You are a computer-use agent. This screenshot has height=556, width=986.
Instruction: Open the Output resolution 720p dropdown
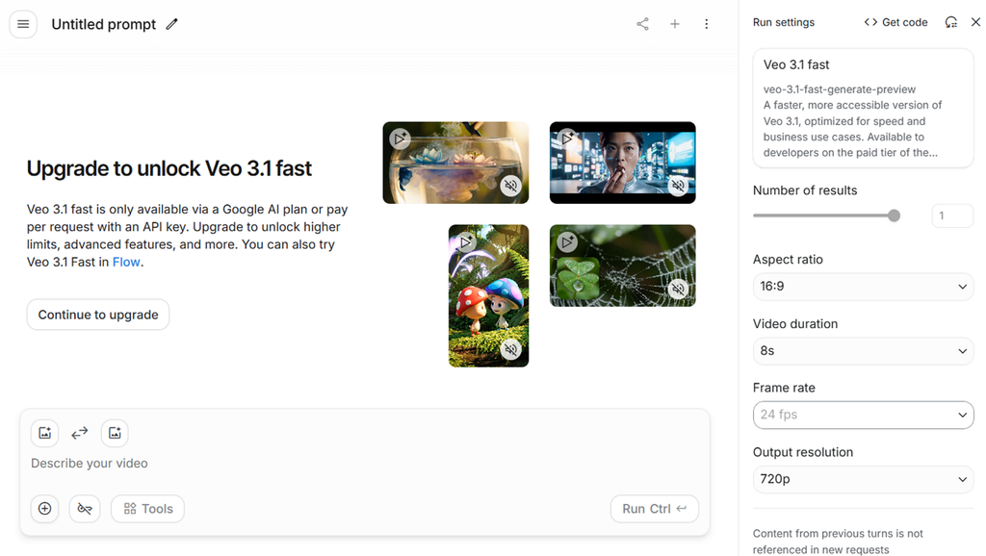pos(863,479)
